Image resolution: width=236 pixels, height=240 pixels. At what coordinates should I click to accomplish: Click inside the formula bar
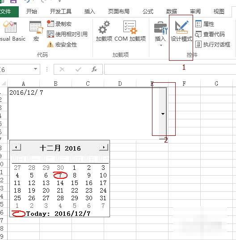pyautogui.click(x=170, y=69)
